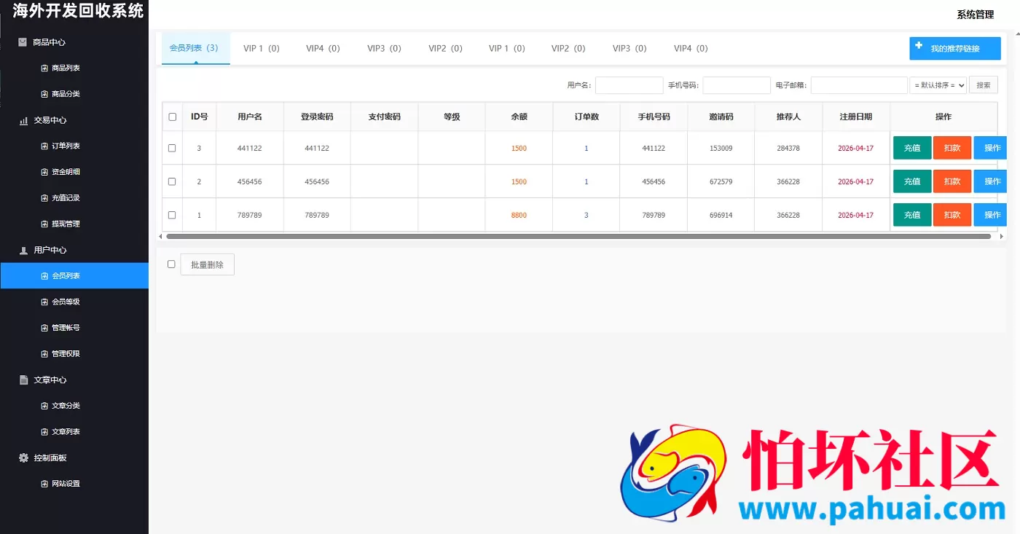1020x534 pixels.
Task: Click the table's horizontal scrollbar thumb
Action: pyautogui.click(x=578, y=236)
